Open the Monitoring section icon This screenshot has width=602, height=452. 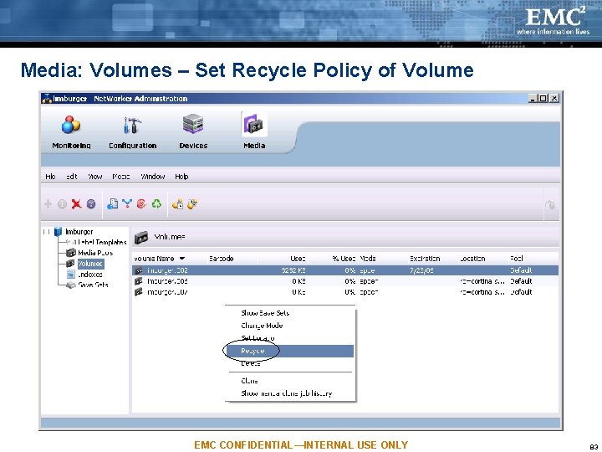71,125
